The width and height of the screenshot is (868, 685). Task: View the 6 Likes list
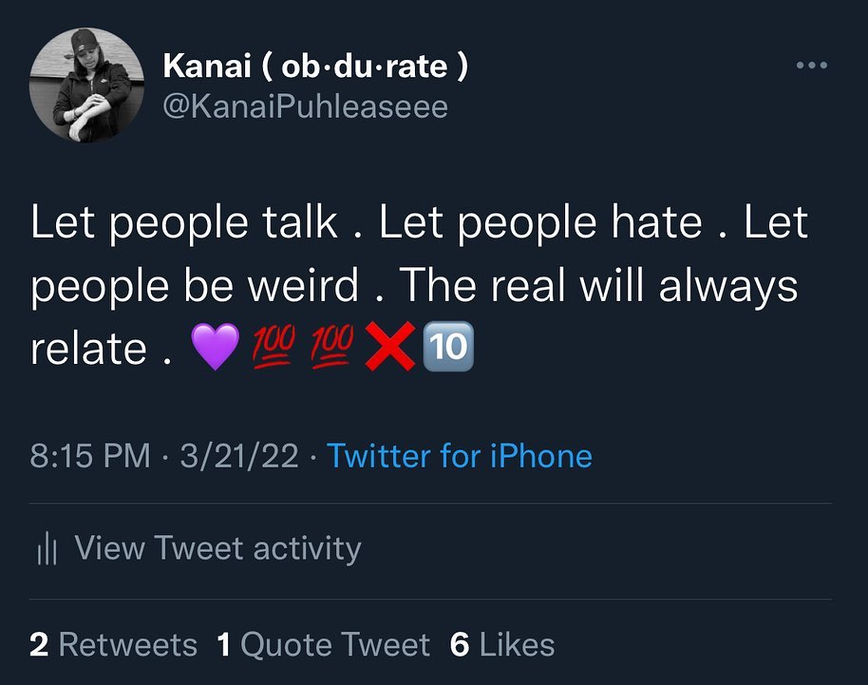pyautogui.click(x=502, y=645)
